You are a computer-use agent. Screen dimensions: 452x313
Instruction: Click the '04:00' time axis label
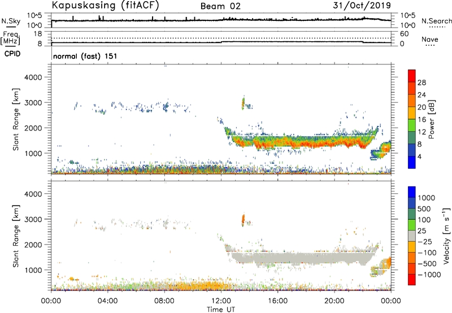107,301
